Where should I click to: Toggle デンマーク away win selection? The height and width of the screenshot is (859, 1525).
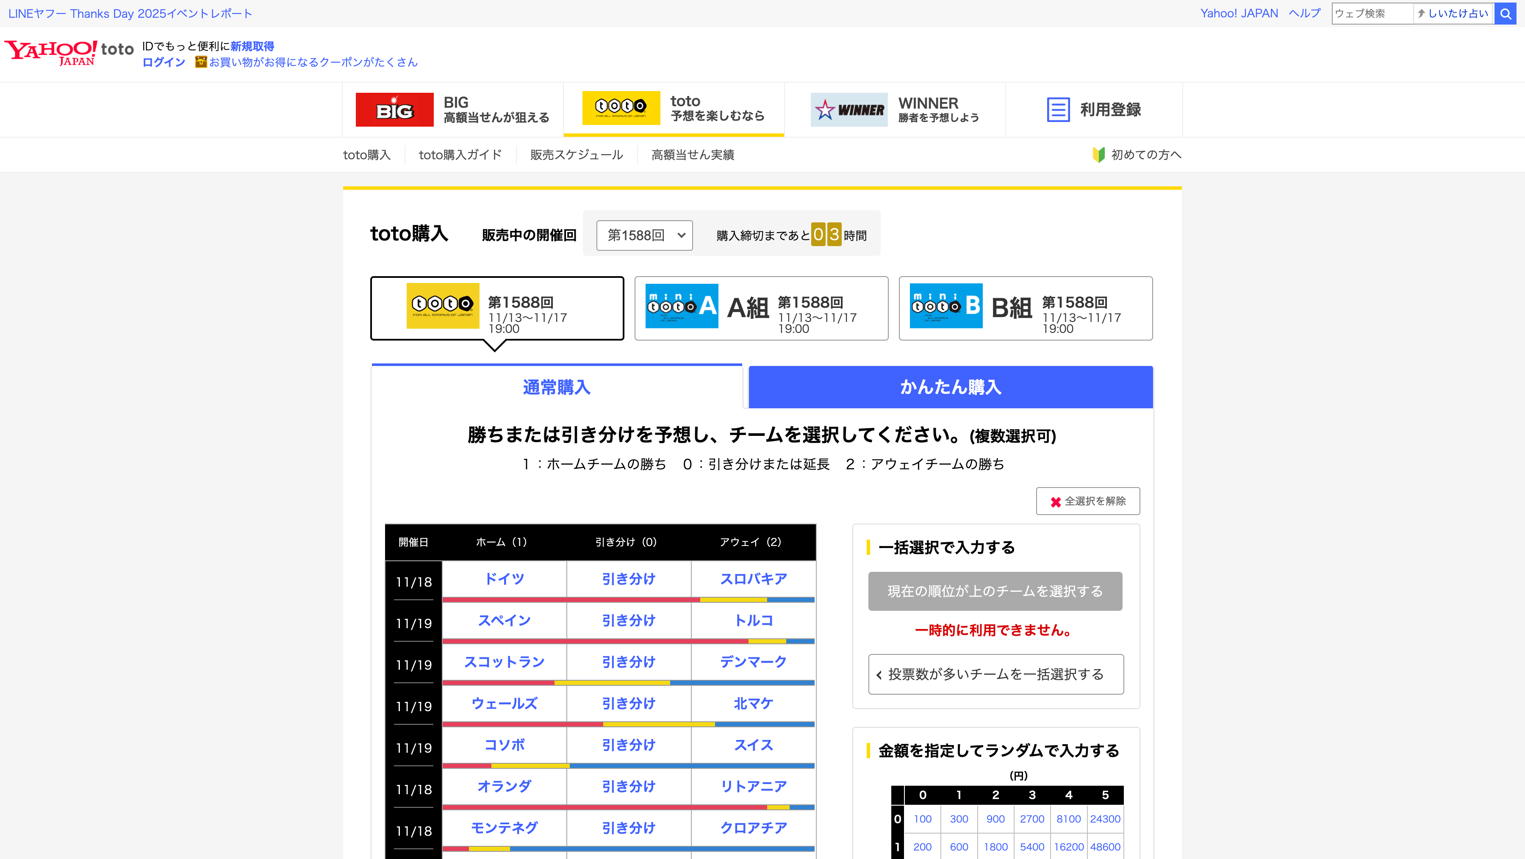753,662
